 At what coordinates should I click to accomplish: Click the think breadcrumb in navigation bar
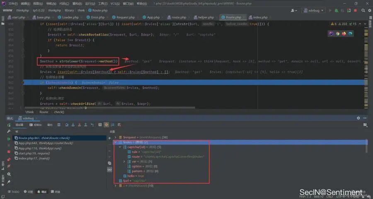pyautogui.click(x=81, y=10)
